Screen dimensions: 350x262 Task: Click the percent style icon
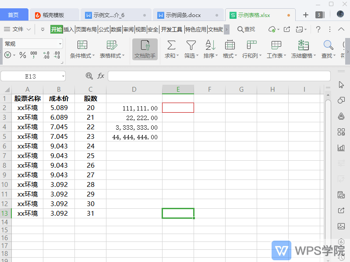click(x=23, y=55)
